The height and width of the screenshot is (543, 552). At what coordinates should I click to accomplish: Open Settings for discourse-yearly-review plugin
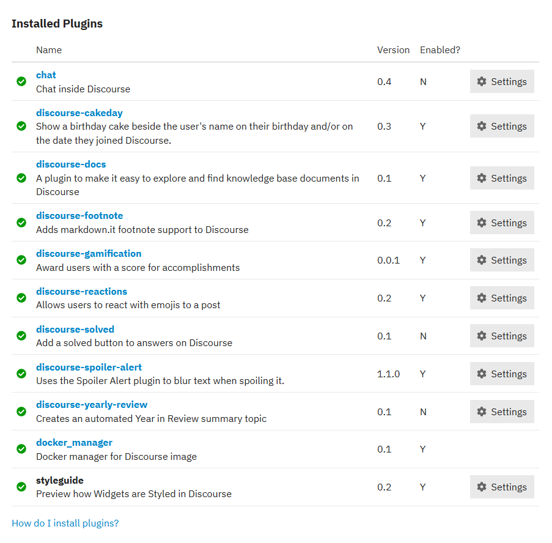502,412
